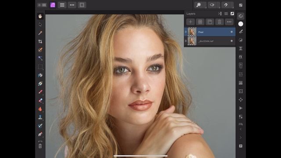Click the trash icon in left toolbar
This screenshot has width=281, height=158.
(x=40, y=146)
